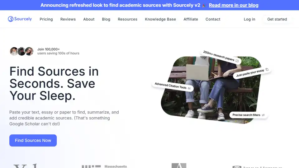Open the Resources menu item
This screenshot has width=299, height=168.
point(128,19)
